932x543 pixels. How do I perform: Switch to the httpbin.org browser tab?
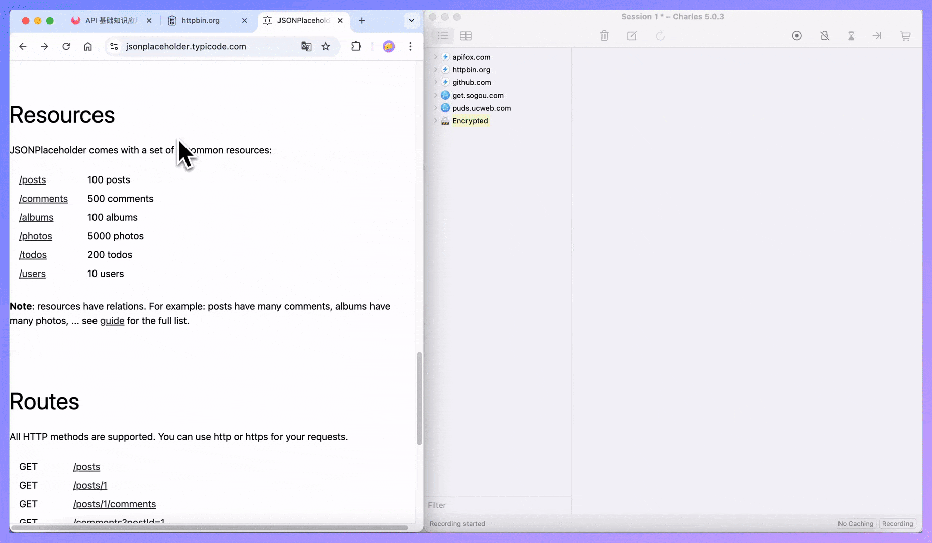point(201,20)
